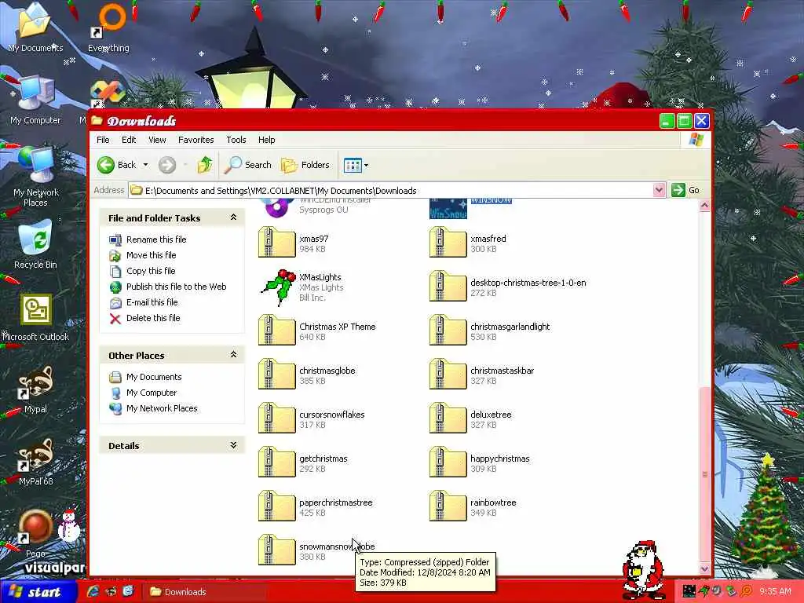Select the Christmas XP Theme zip
The image size is (804, 603).
click(x=277, y=331)
